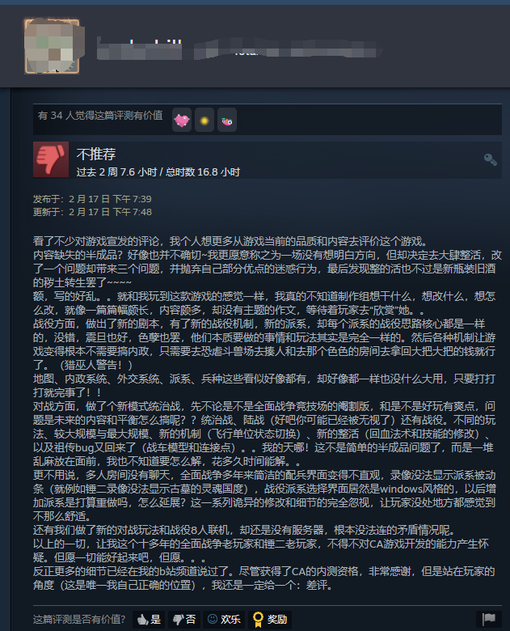Report the review with the flag icon
The width and height of the screenshot is (510, 631).
pos(489,619)
